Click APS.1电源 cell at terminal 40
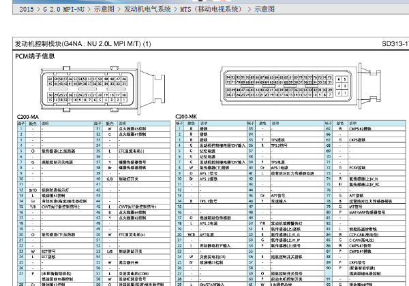Viewport: 409px width, 286px height. [279, 168]
